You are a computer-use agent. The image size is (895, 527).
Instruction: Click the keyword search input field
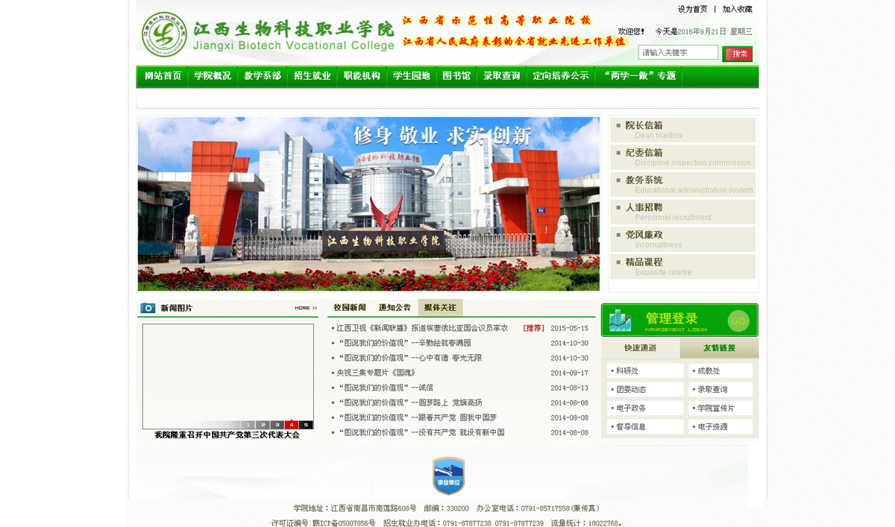(x=678, y=53)
